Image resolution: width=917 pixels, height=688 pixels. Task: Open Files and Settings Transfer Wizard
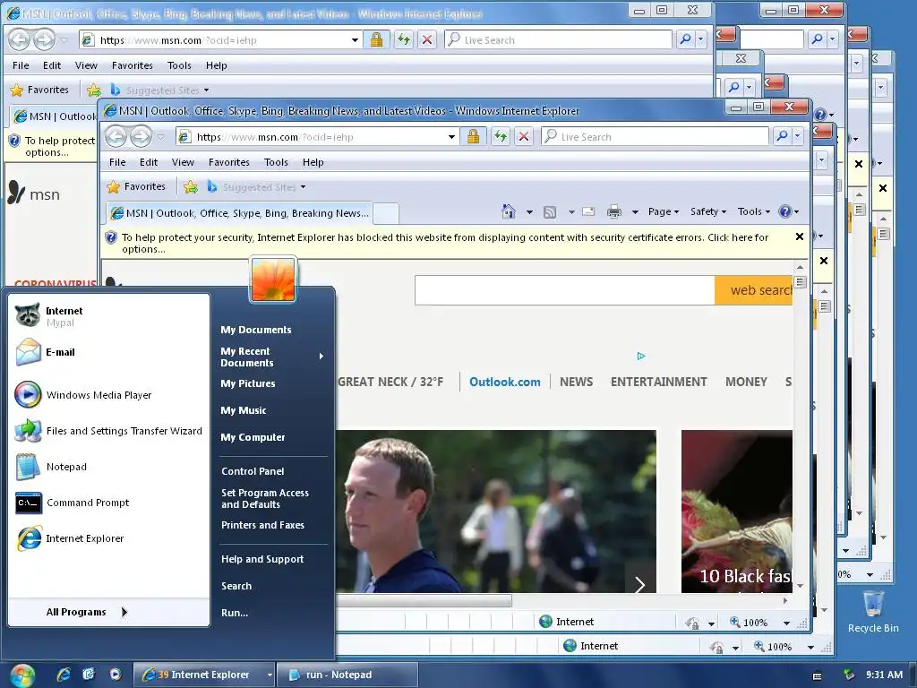tap(108, 431)
